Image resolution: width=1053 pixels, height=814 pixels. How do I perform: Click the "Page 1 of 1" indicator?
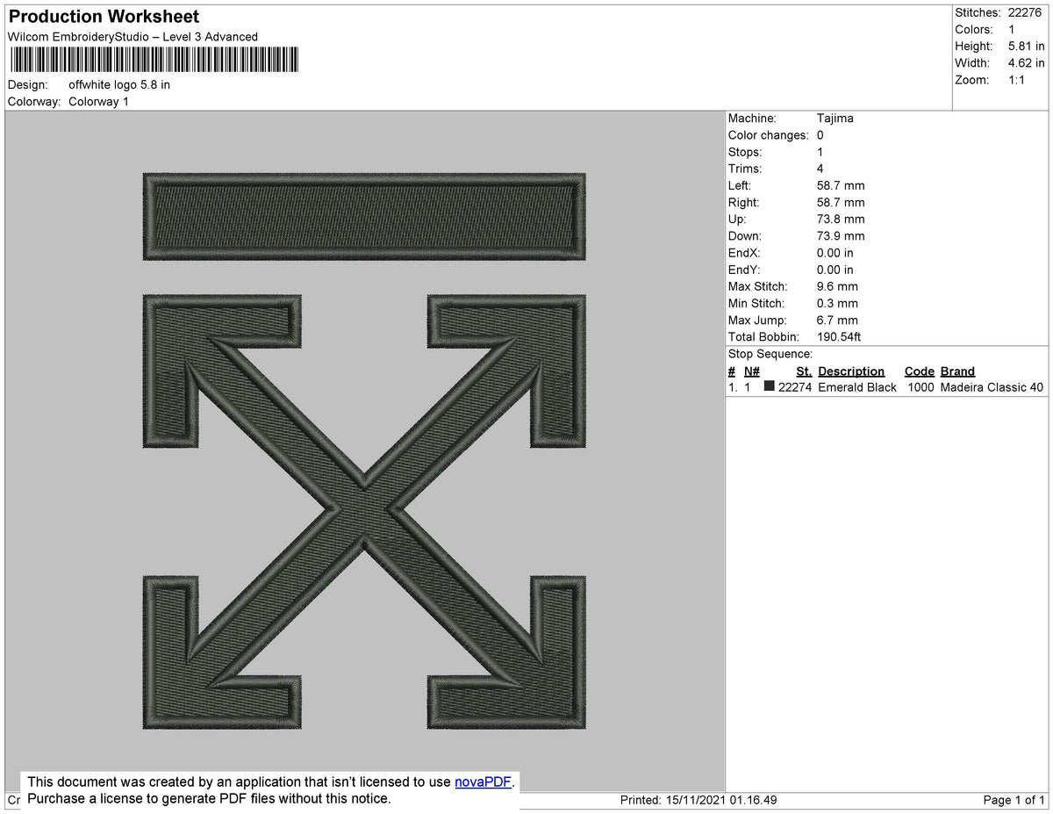pos(1014,800)
